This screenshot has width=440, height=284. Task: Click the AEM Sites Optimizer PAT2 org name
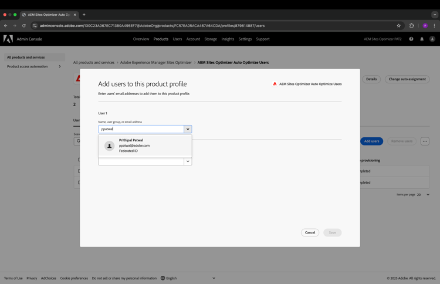tap(383, 39)
